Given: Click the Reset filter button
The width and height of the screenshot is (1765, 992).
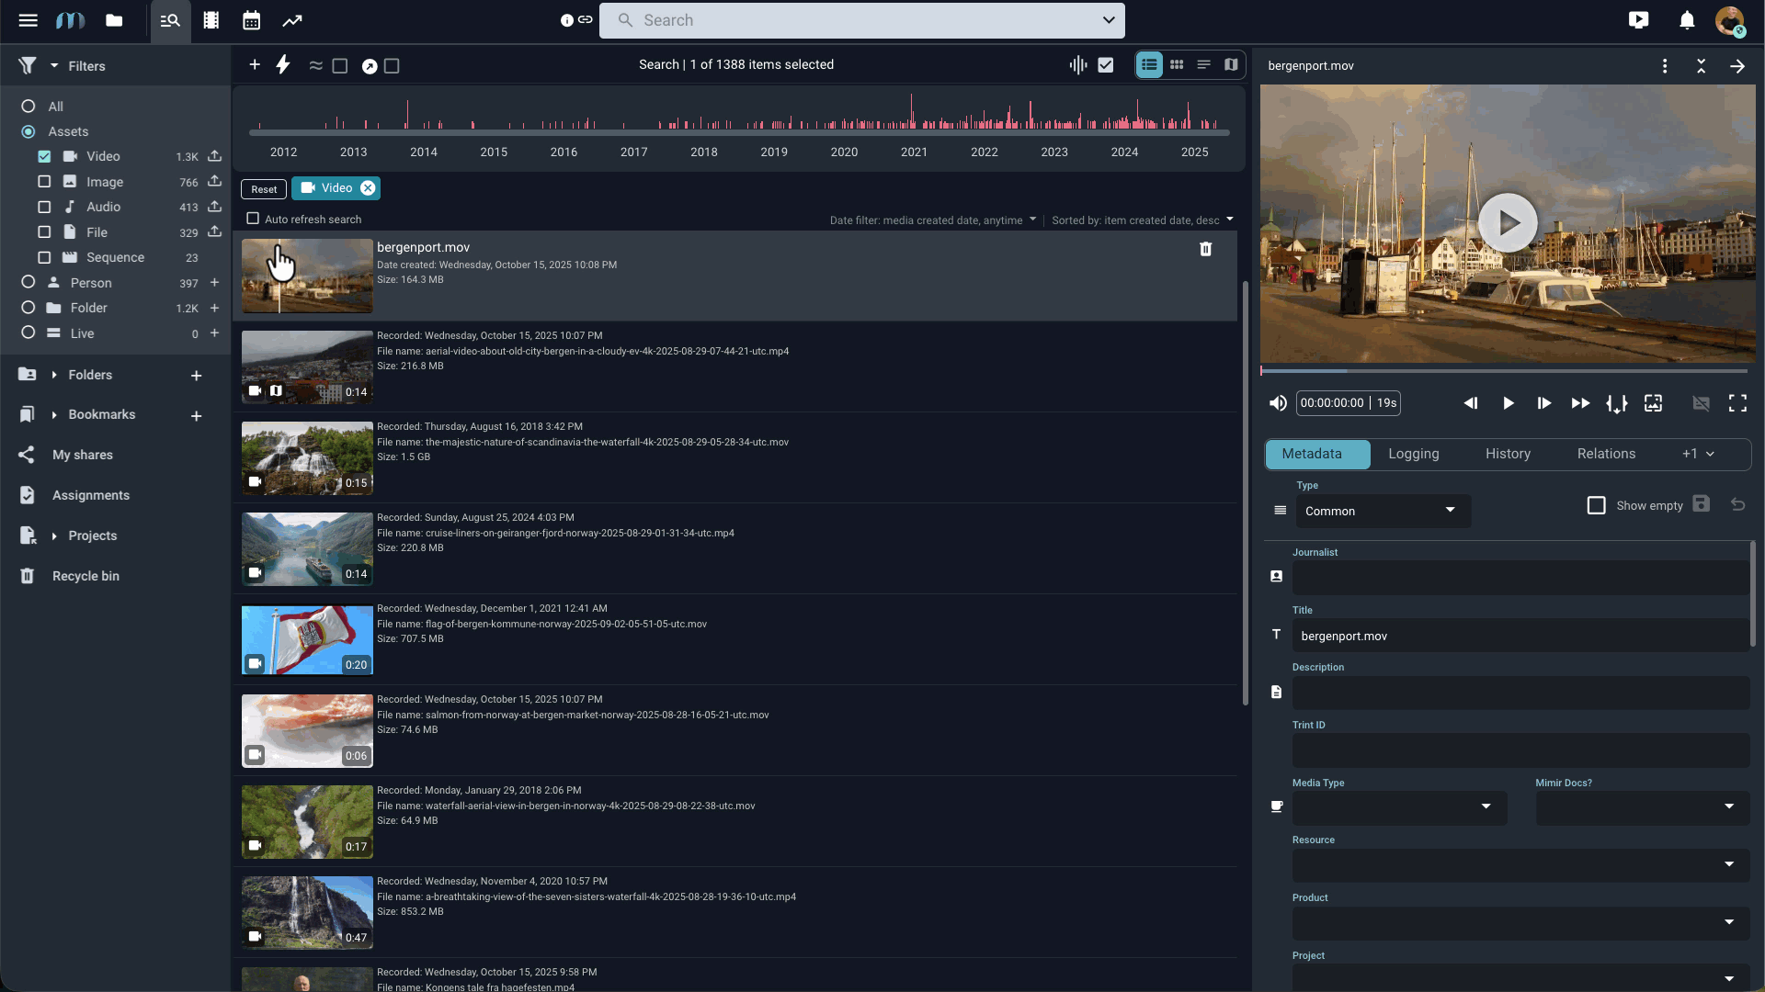Looking at the screenshot, I should (x=264, y=189).
